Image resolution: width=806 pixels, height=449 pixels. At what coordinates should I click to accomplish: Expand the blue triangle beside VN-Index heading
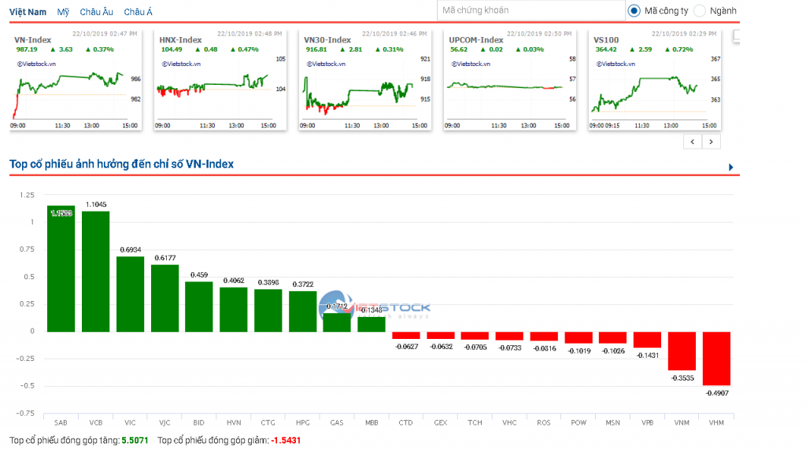coord(730,167)
